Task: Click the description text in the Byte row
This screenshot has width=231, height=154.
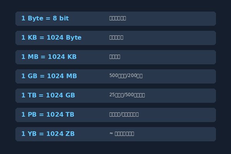Action: click(117, 18)
